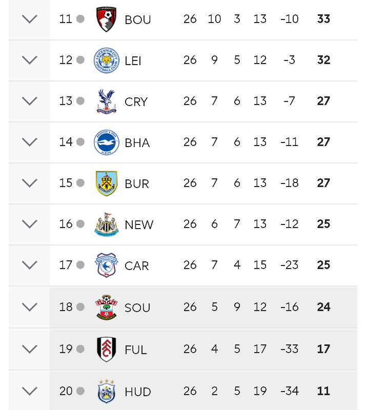
Task: Click the grey status dot beside 19
Action: (x=80, y=349)
